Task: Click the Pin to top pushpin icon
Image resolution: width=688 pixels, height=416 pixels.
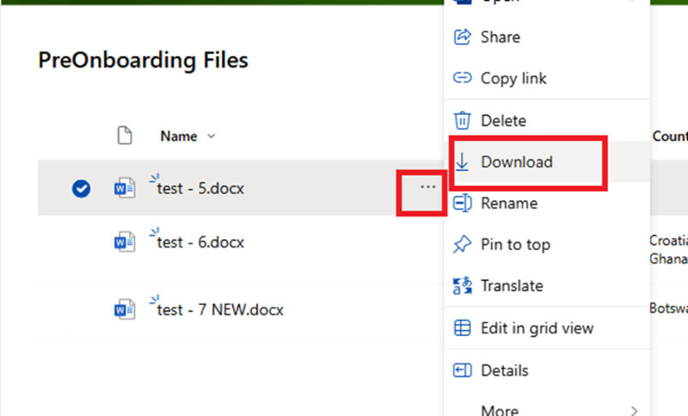Action: (462, 244)
